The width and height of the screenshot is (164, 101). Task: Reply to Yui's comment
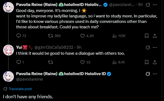click(x=20, y=62)
